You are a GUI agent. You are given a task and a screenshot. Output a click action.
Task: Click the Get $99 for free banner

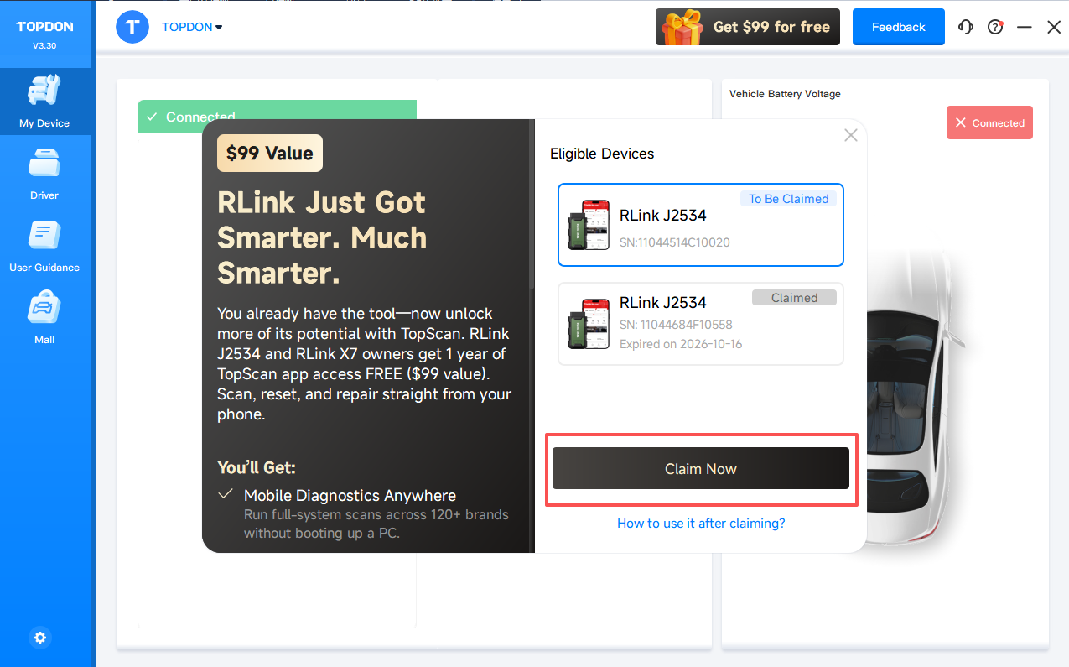[x=747, y=27]
